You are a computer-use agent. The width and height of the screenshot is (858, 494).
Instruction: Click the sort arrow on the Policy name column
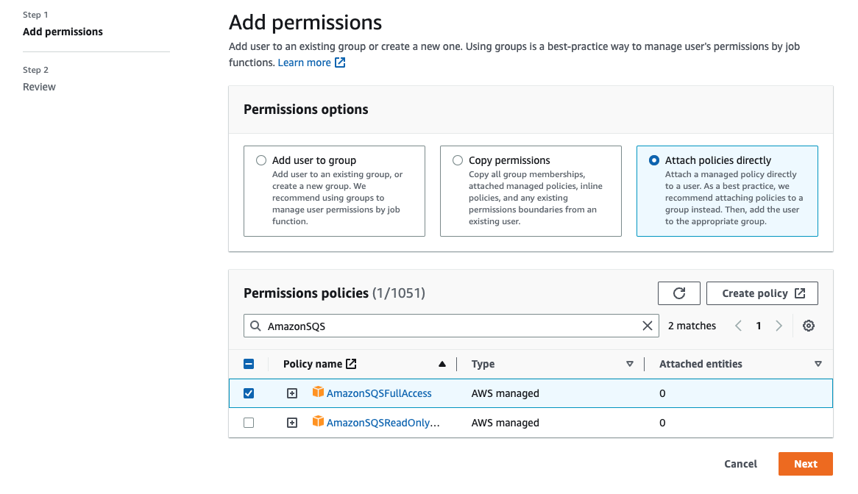pyautogui.click(x=442, y=363)
